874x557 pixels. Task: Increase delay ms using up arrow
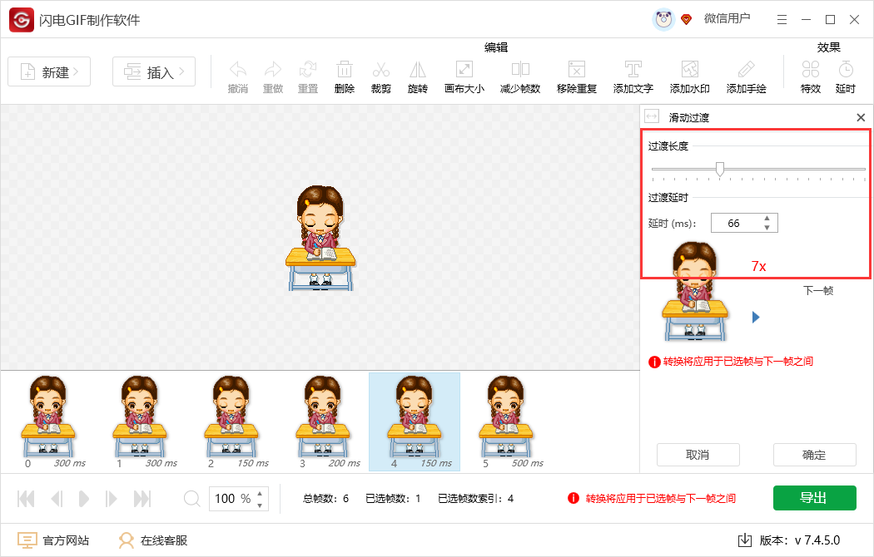tap(767, 219)
